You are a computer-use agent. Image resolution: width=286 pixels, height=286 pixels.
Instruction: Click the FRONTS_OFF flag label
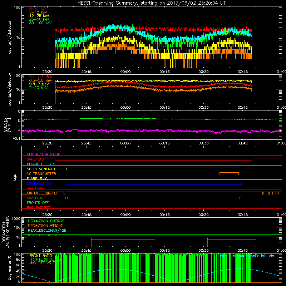[x=38, y=203]
